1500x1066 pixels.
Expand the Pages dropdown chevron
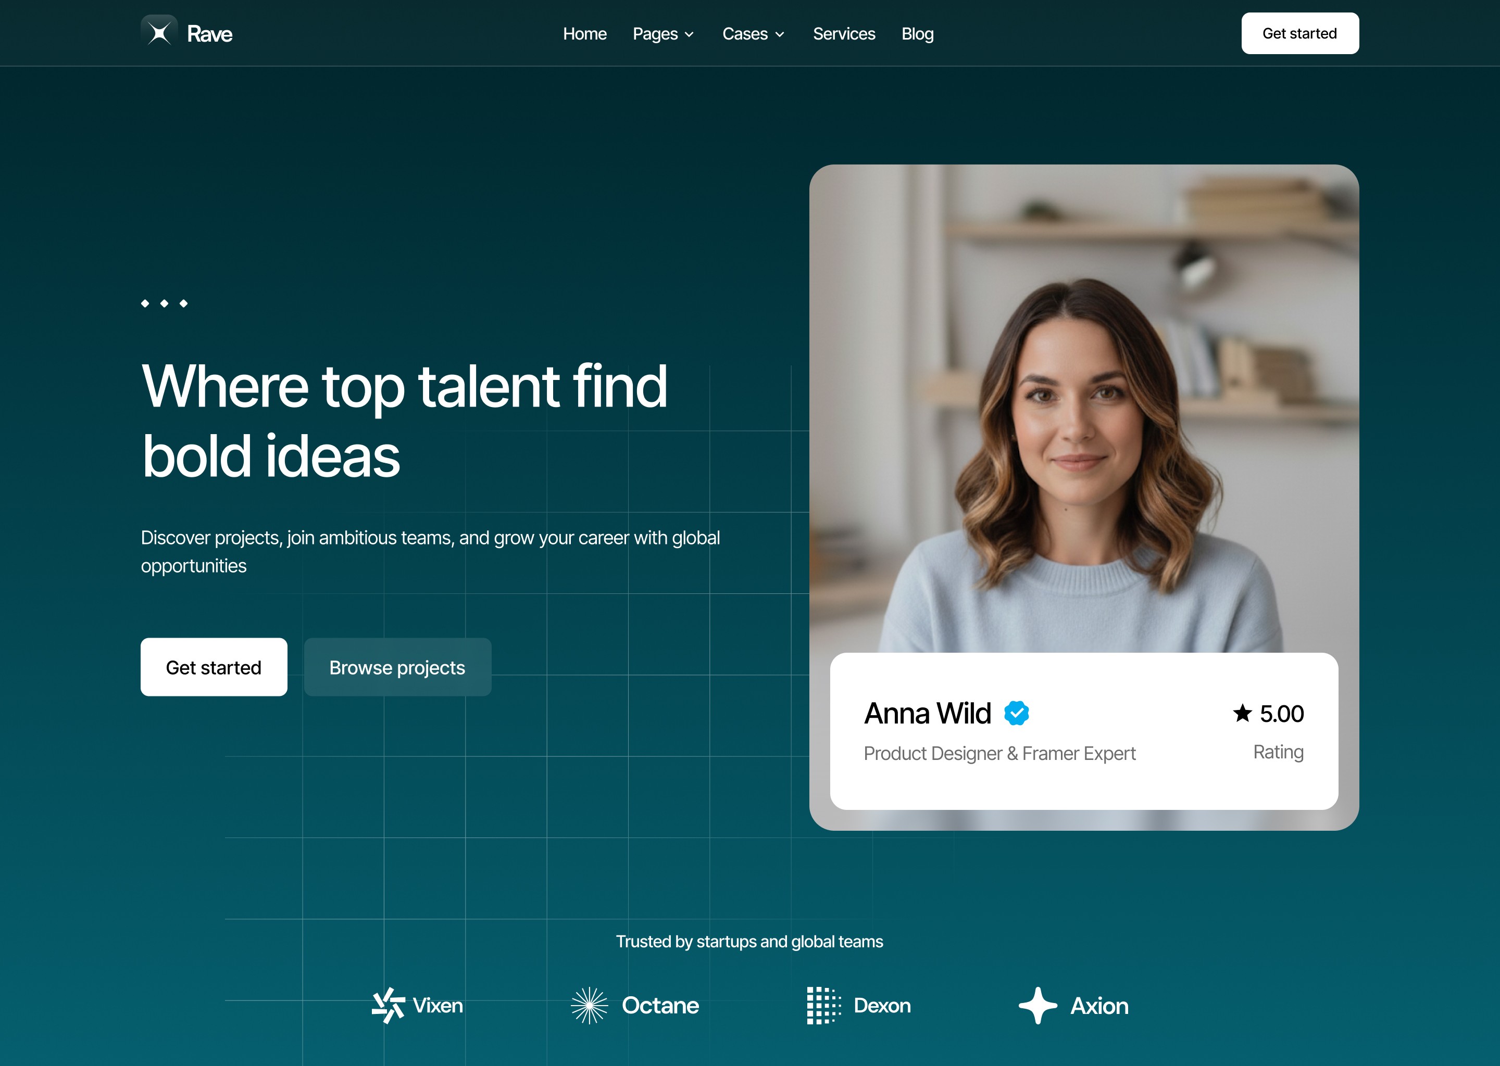click(689, 35)
